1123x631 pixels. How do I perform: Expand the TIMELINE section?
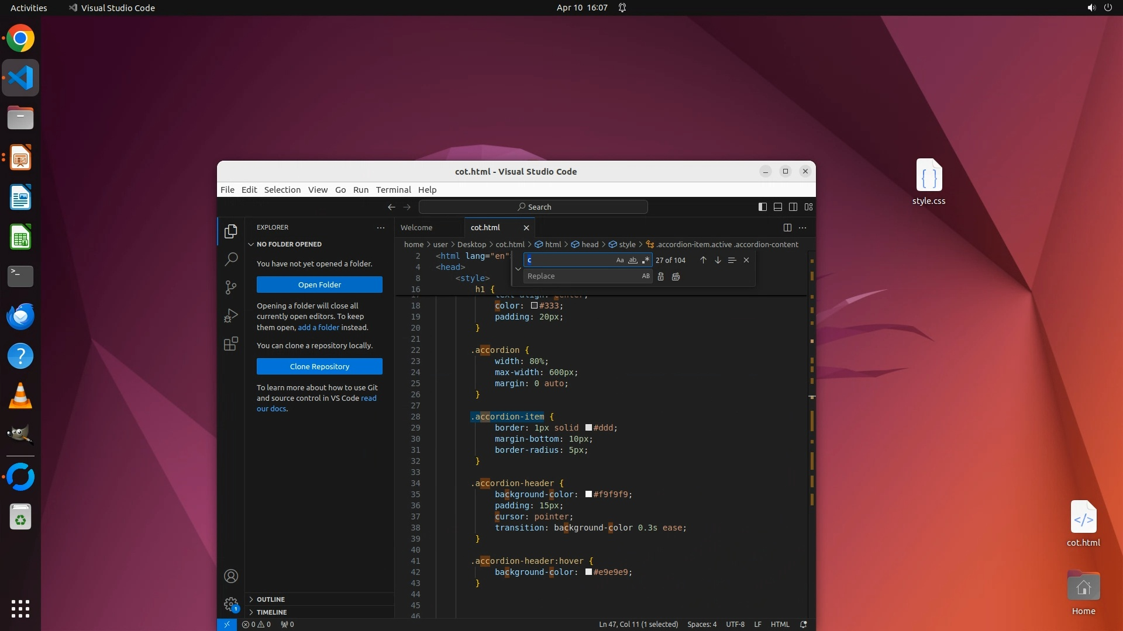(271, 612)
